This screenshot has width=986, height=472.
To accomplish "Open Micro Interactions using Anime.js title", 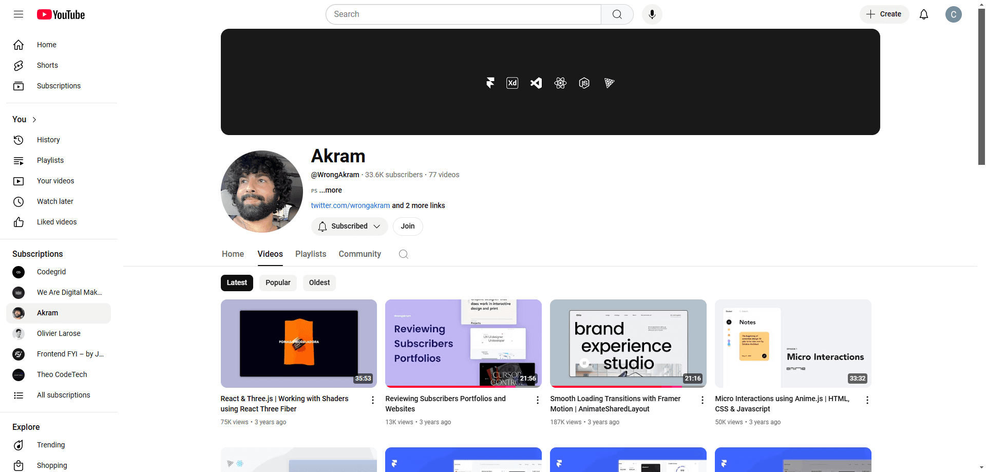I will point(782,404).
